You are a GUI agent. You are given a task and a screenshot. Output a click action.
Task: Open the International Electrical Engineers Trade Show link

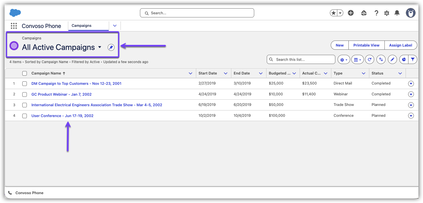click(97, 105)
